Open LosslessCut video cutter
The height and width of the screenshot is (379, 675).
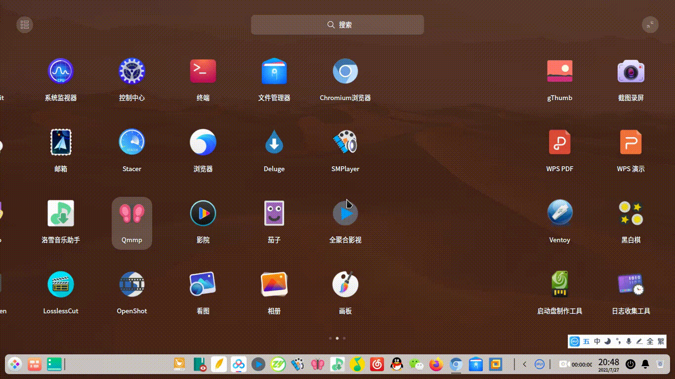point(61,284)
